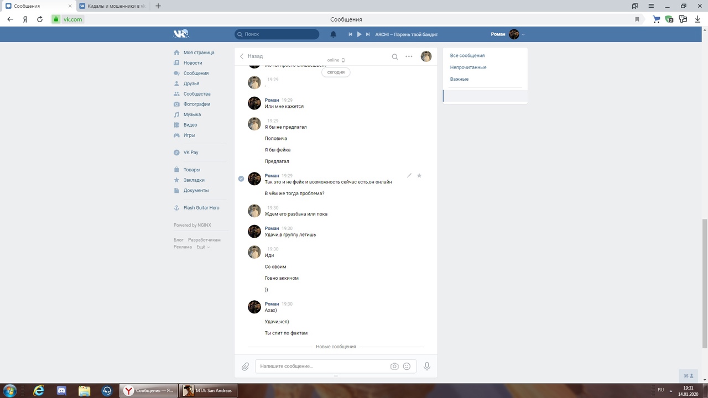This screenshot has width=708, height=398.
Task: Click the microphone voice message icon
Action: coord(426,366)
